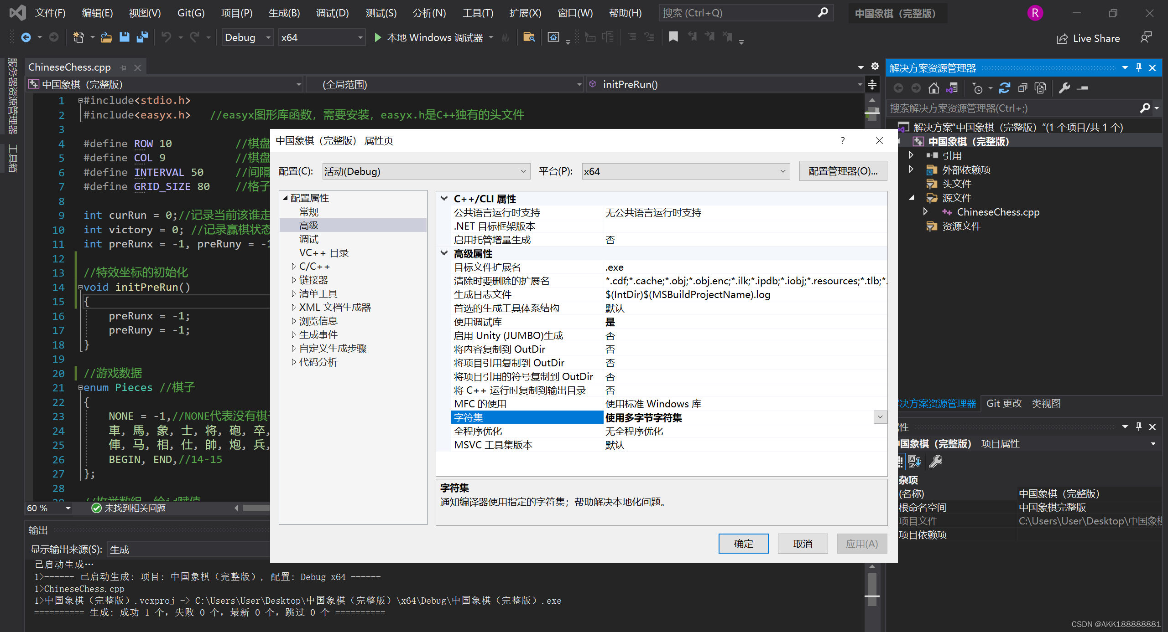Click the property pages wrench in Properties panel
Image resolution: width=1168 pixels, height=632 pixels.
(x=936, y=462)
